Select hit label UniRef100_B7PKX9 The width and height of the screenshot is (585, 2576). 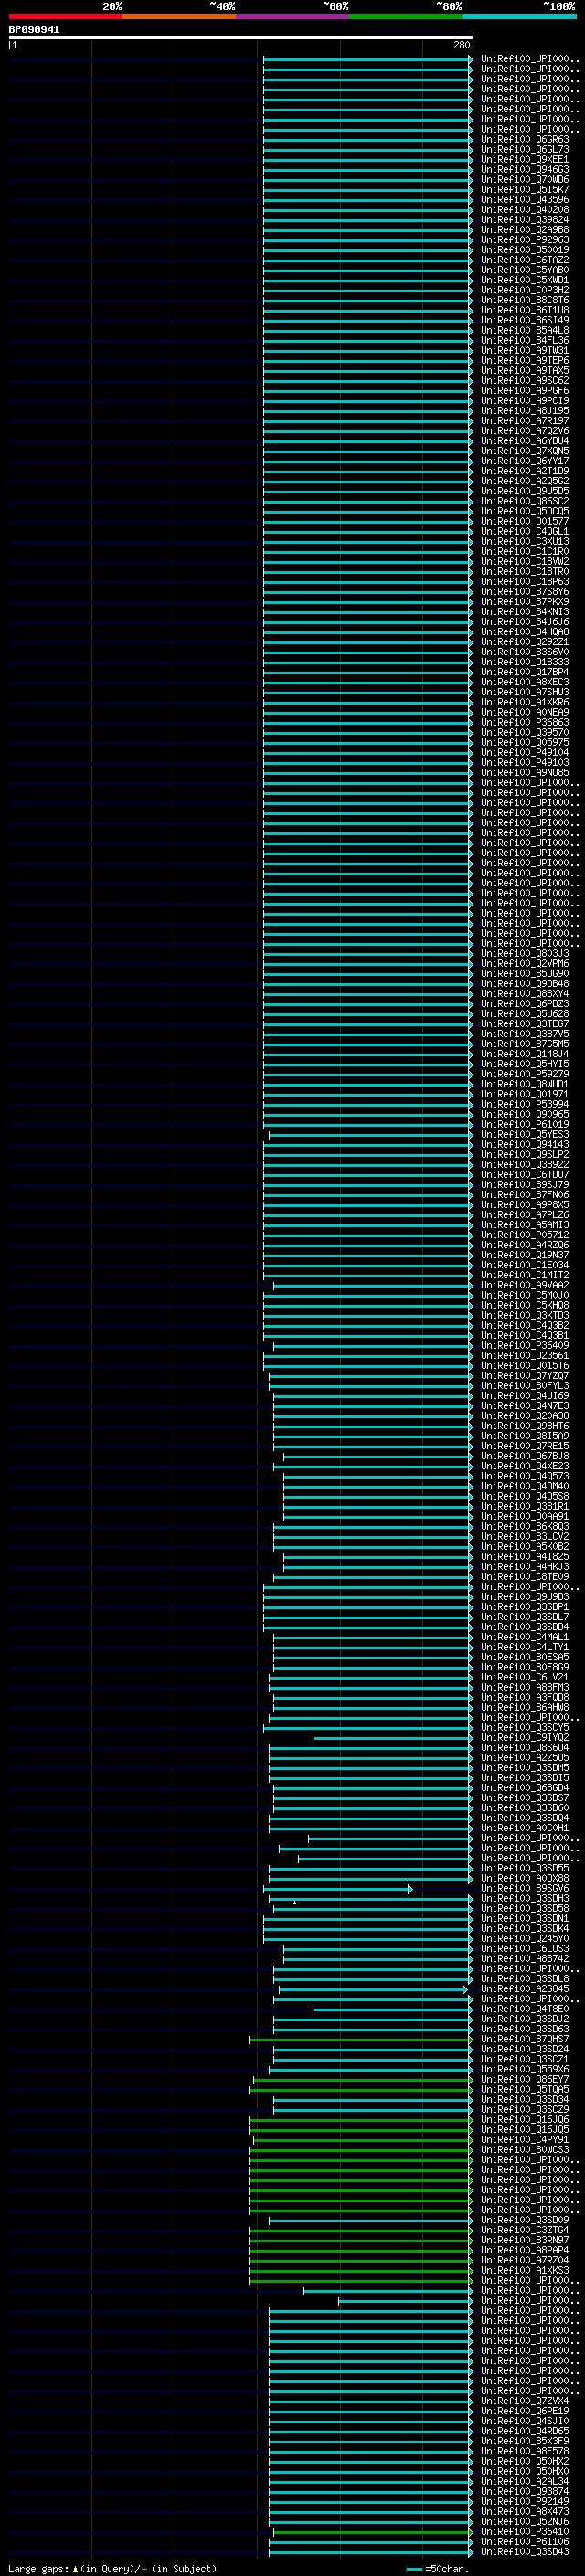click(525, 602)
